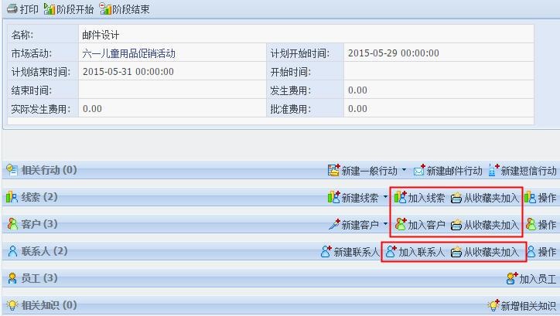Click the 阶段开始 toolbar label
560x316 pixels.
pyautogui.click(x=75, y=9)
